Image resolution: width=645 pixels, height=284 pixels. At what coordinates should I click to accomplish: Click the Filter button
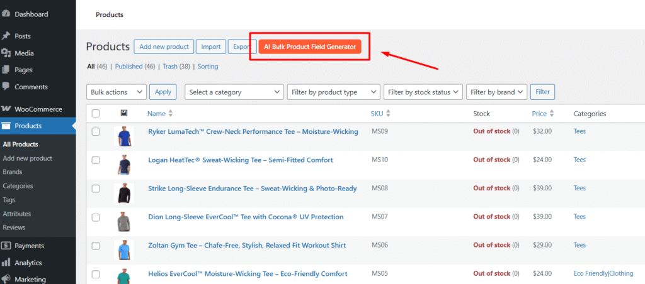pos(542,92)
